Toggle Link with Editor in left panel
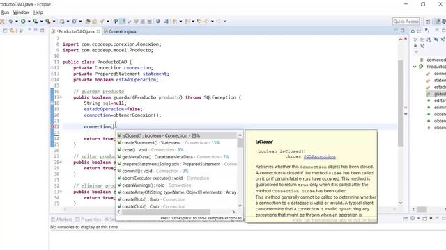446x250 pixels. (x=12, y=31)
